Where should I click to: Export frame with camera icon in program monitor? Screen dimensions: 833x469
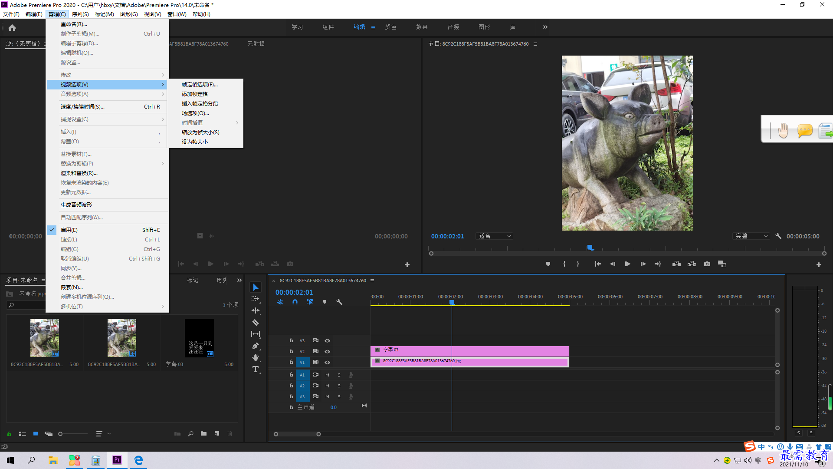coord(707,264)
